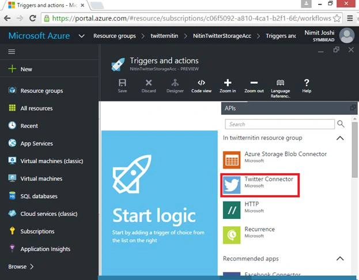Click the browser address bar
Image resolution: width=359 pixels, height=280 pixels.
(x=192, y=18)
